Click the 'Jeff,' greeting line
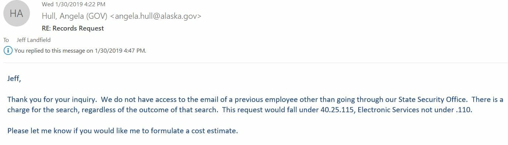The height and width of the screenshot is (145, 508). tap(14, 79)
